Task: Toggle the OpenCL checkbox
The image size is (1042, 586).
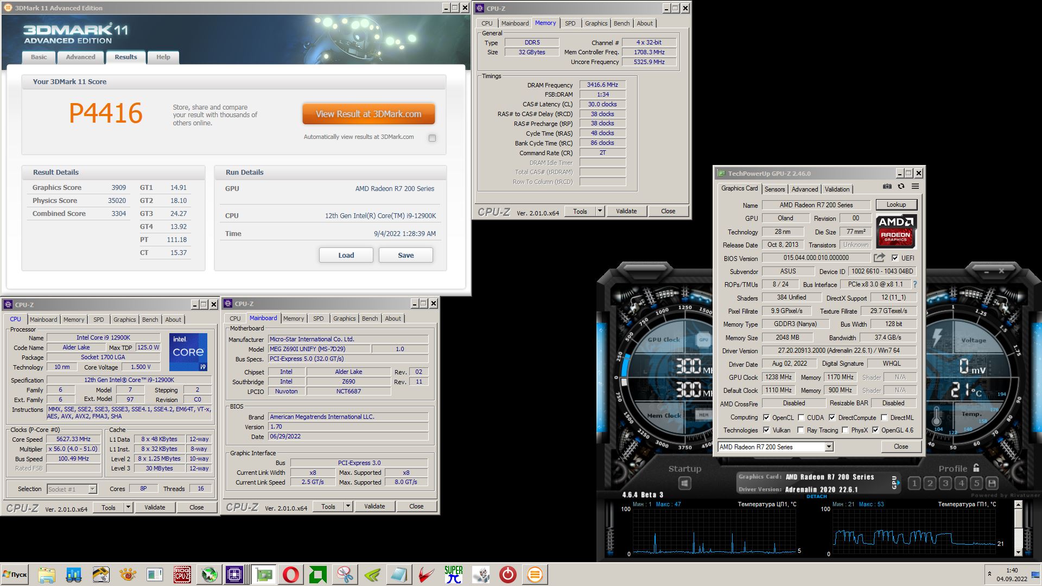Action: [766, 417]
